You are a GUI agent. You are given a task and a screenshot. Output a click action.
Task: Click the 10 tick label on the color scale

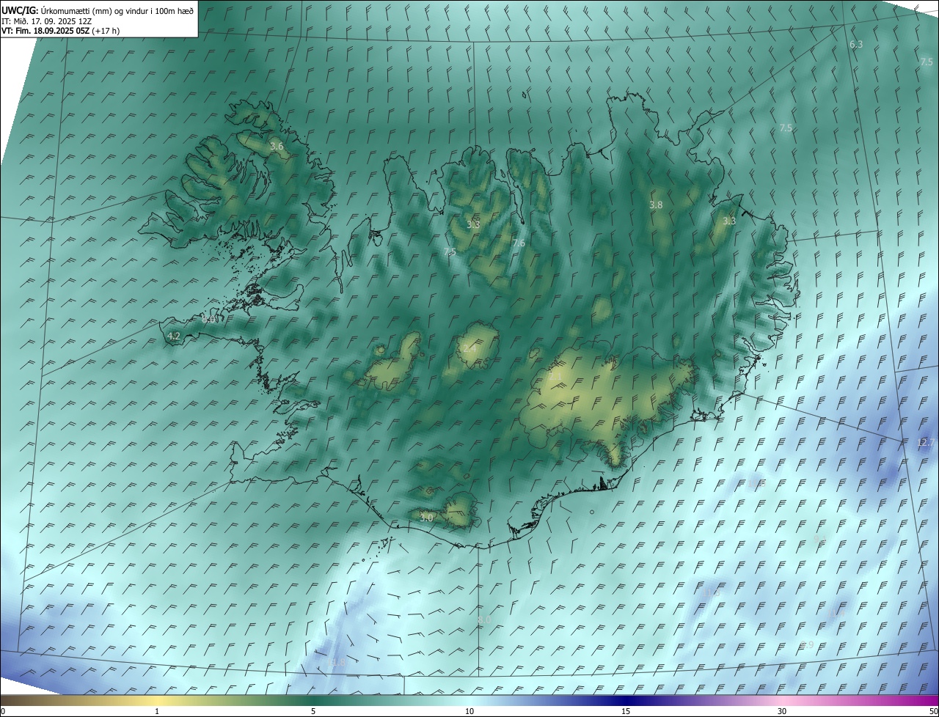pyautogui.click(x=469, y=711)
